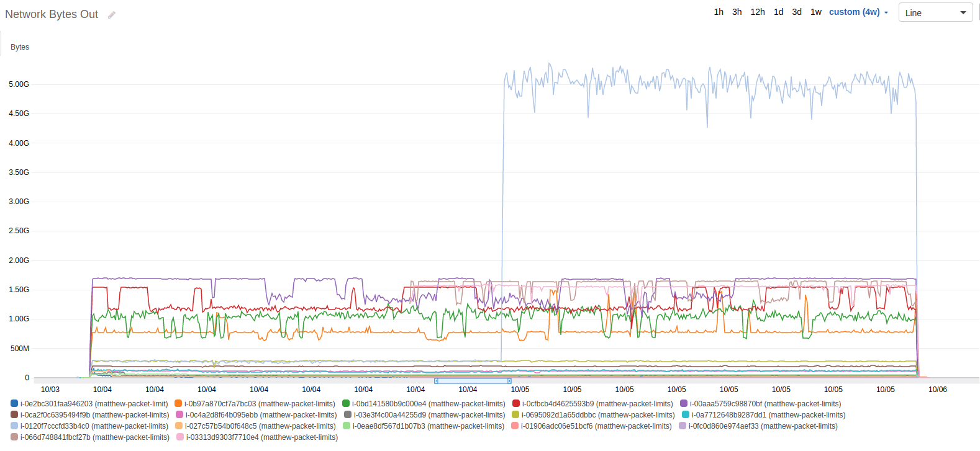Click the gray i-03e3f4c00a44255d9 legend swatch
The width and height of the screenshot is (980, 451).
pyautogui.click(x=348, y=415)
